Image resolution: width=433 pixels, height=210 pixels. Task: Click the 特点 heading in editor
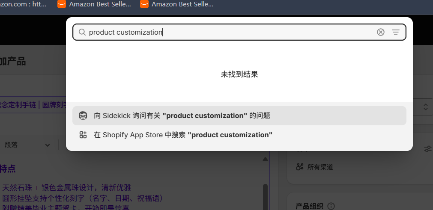click(8, 169)
